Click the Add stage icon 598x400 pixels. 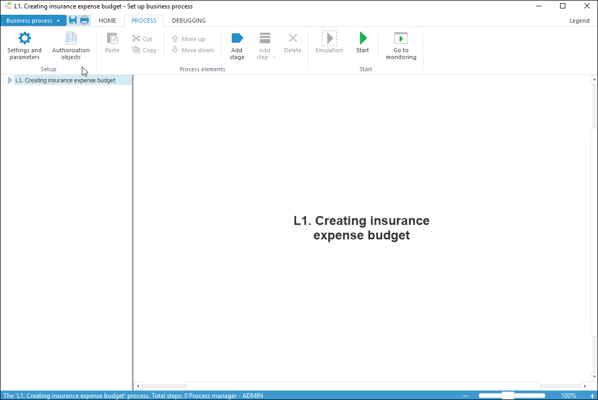pyautogui.click(x=237, y=39)
